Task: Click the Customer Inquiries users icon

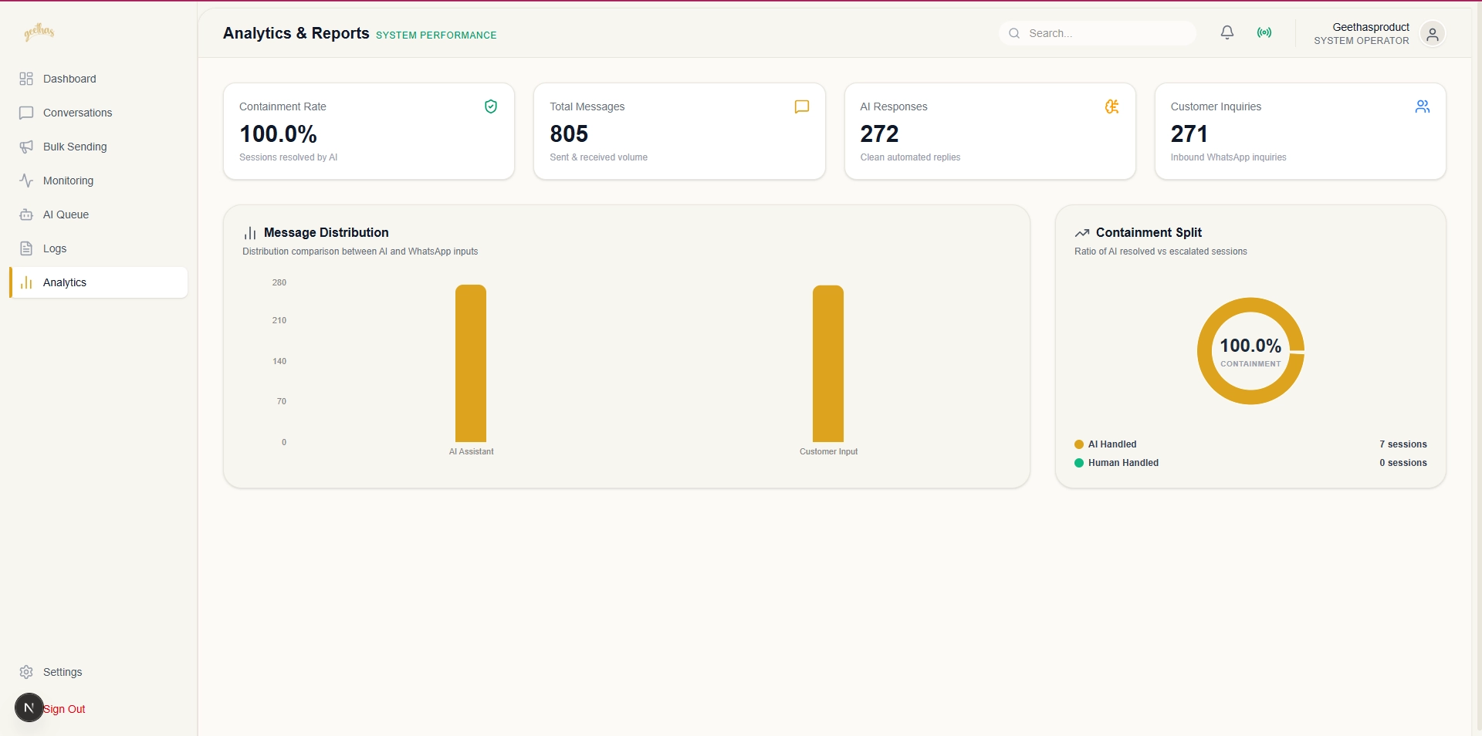Action: pos(1423,106)
